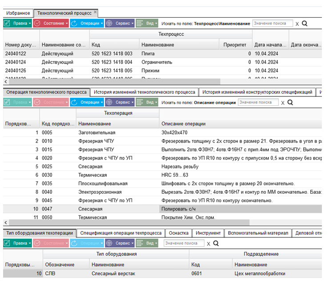Switch to the Инструмент tab
Viewport: 329px width, 287px height.
208,233
